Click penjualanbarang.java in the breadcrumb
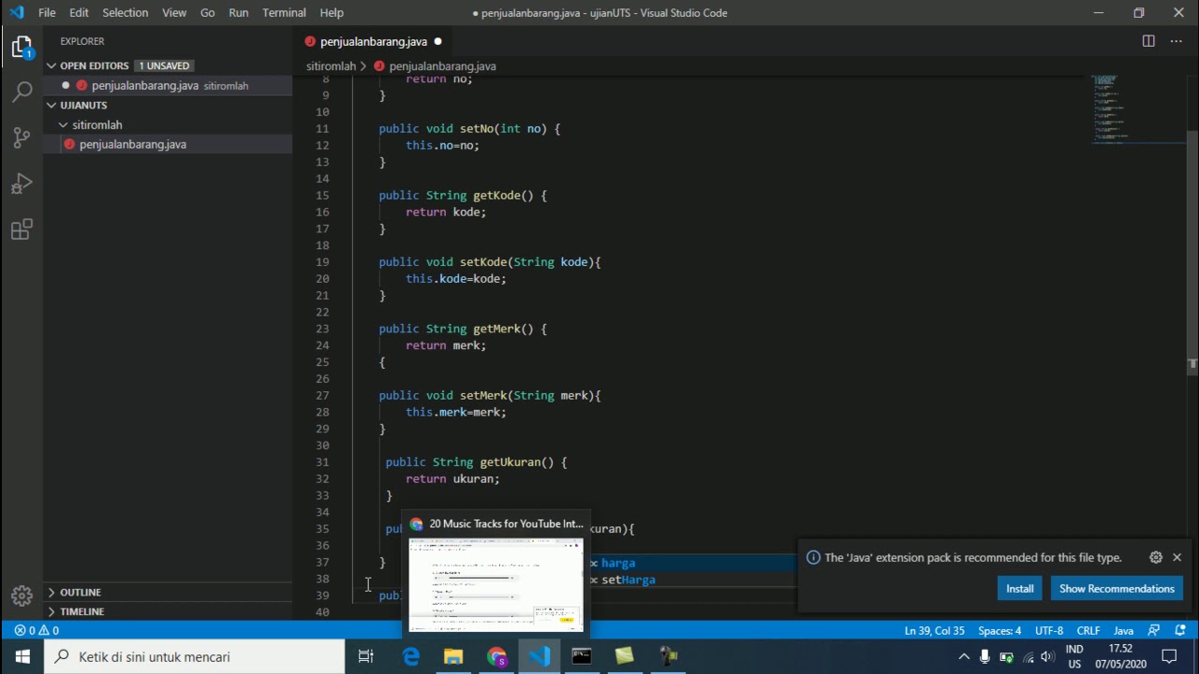The width and height of the screenshot is (1199, 674). coord(442,66)
